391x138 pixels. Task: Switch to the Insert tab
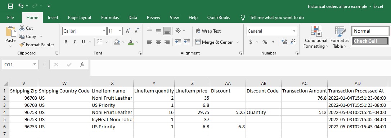[53, 18]
